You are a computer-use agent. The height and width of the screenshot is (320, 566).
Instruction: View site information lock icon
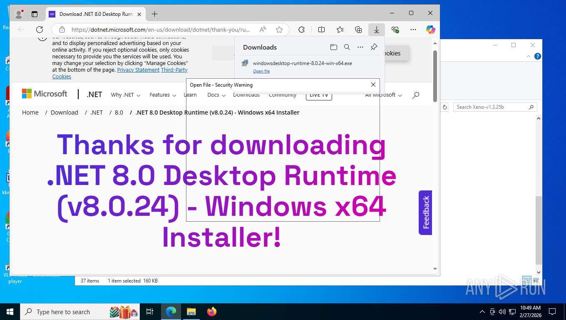62,30
